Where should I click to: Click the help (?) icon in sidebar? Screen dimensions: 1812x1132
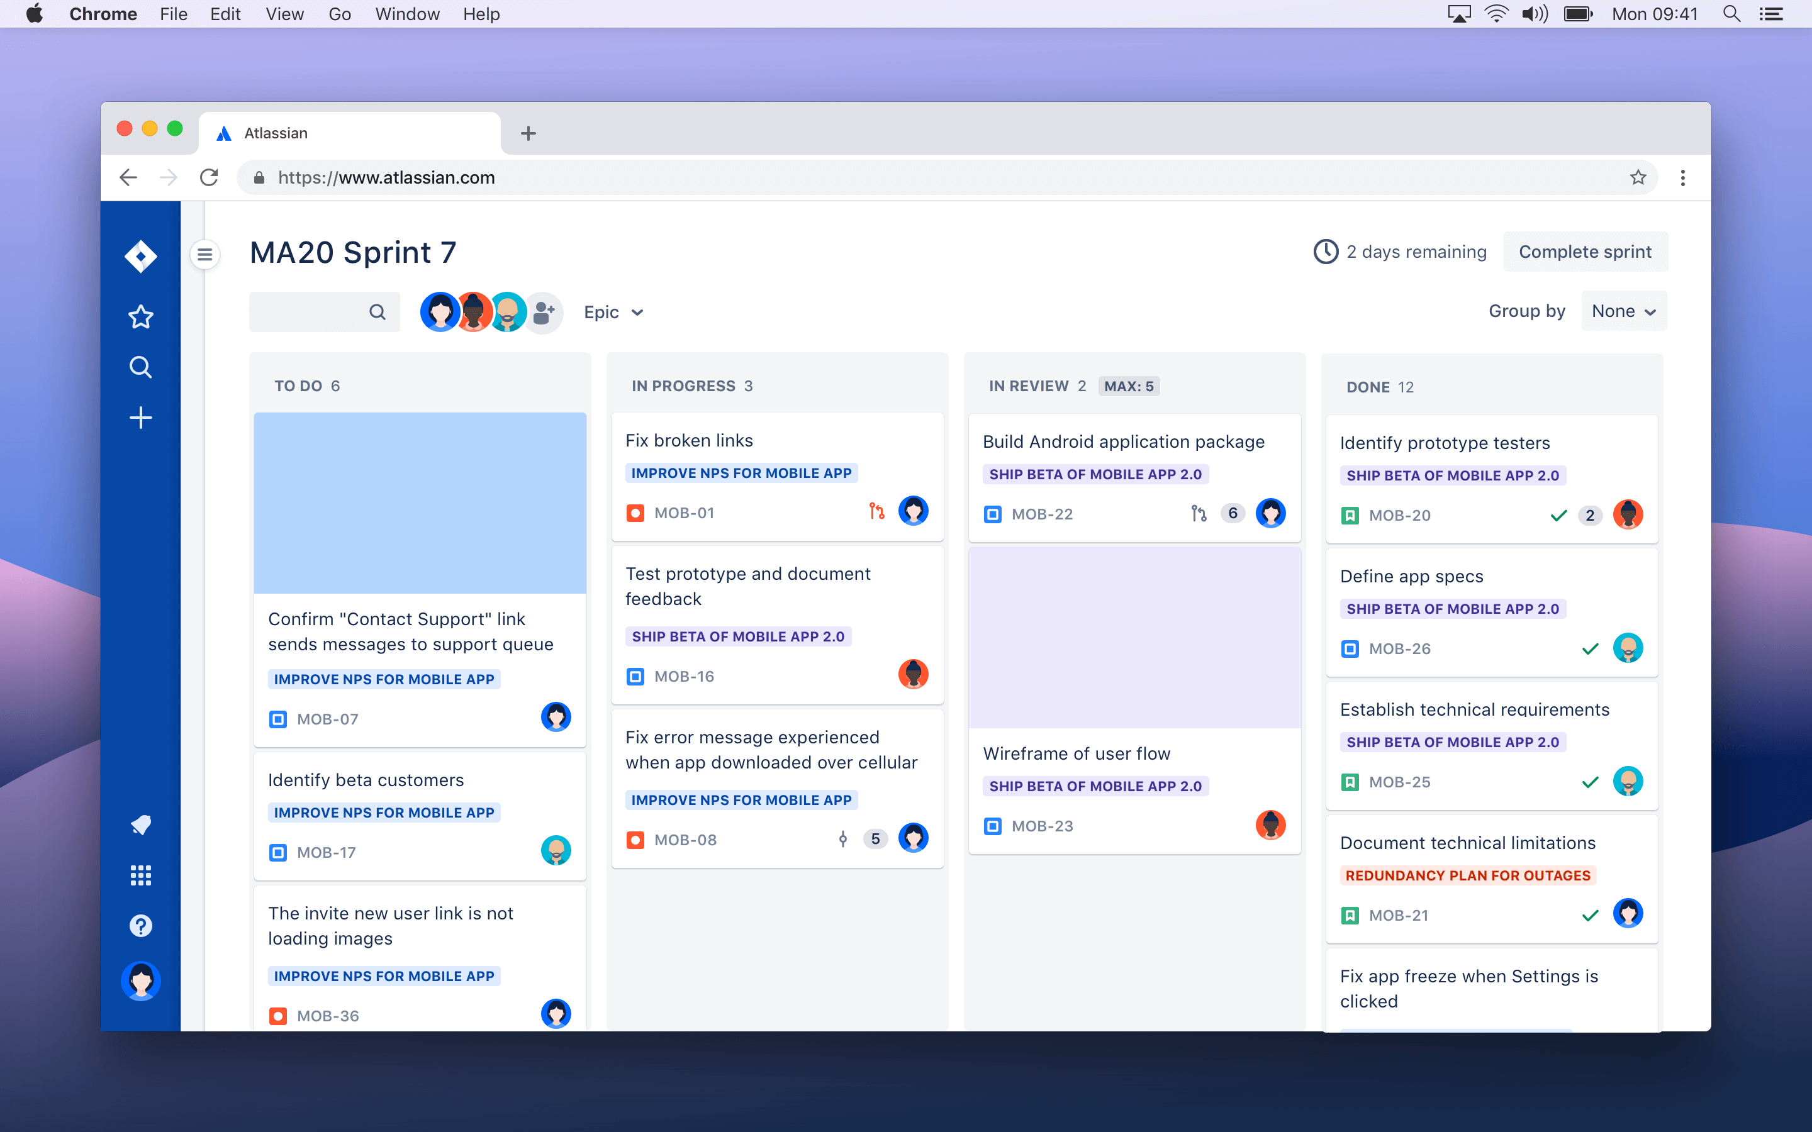(141, 926)
